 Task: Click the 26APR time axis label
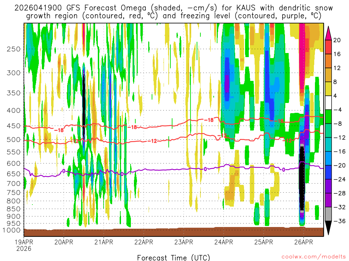(x=304, y=242)
